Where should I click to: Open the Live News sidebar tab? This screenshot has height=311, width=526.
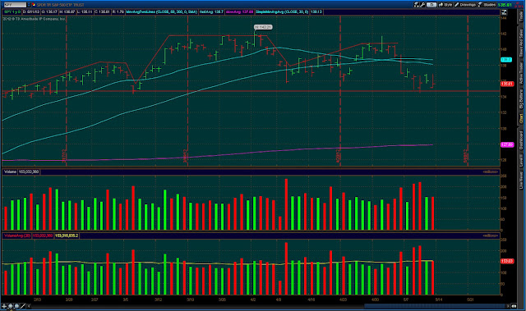(521, 180)
